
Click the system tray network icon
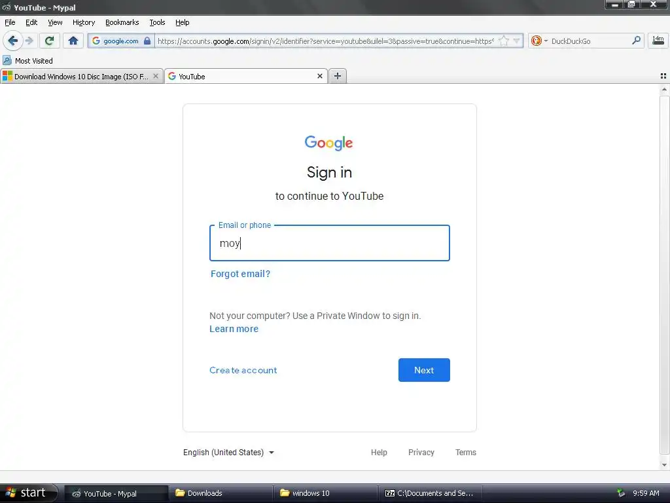tap(621, 493)
